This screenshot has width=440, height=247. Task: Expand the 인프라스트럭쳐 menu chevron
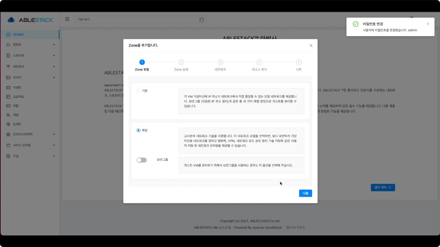54,134
